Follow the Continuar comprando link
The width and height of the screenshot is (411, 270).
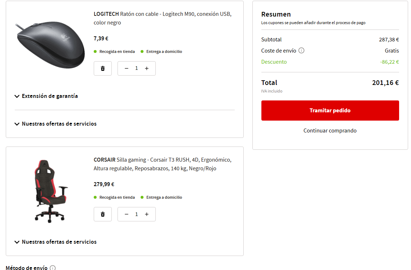[x=330, y=131]
